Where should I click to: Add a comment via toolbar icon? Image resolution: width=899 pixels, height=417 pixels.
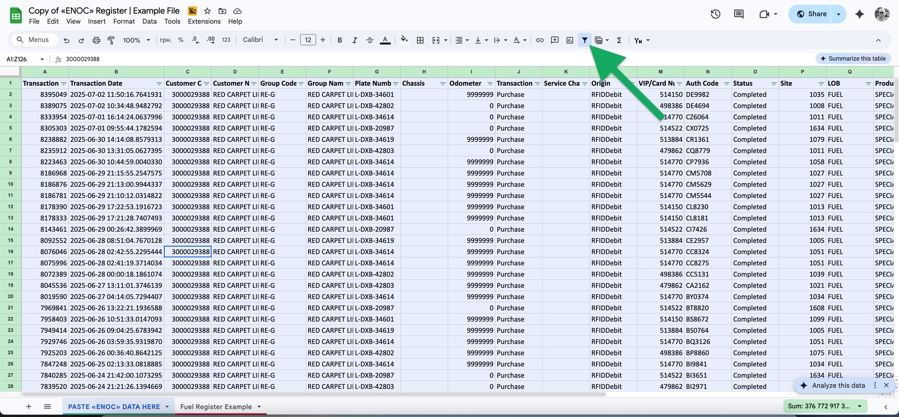[555, 40]
